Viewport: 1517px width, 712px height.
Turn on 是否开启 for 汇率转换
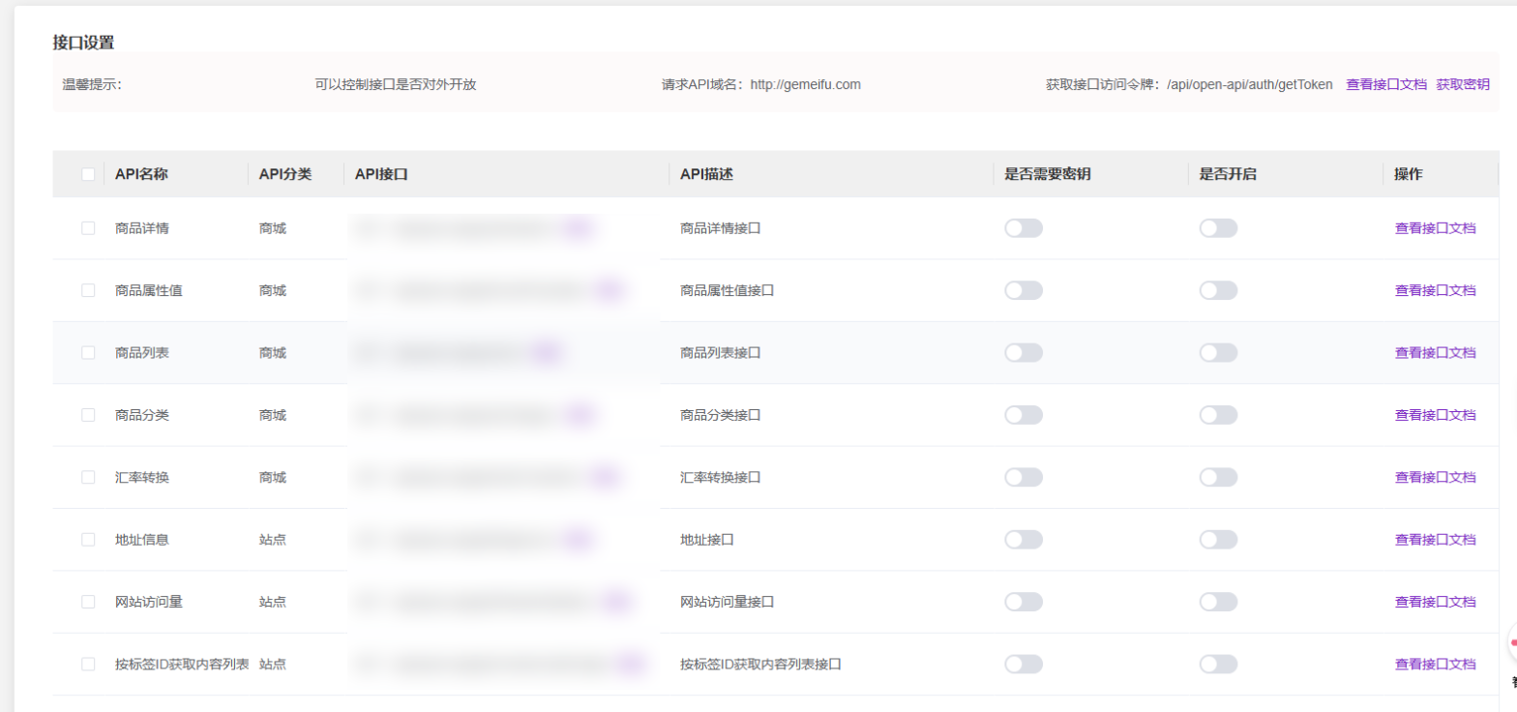pos(1218,477)
